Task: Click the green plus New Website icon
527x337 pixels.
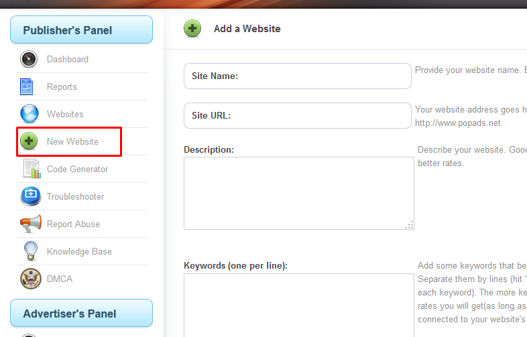Action: [30, 141]
